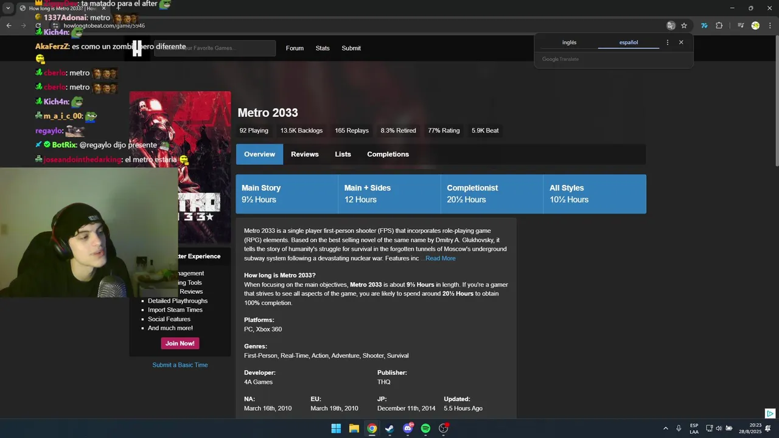The image size is (779, 438).
Task: Open the 7TV extension icon
Action: (704, 26)
